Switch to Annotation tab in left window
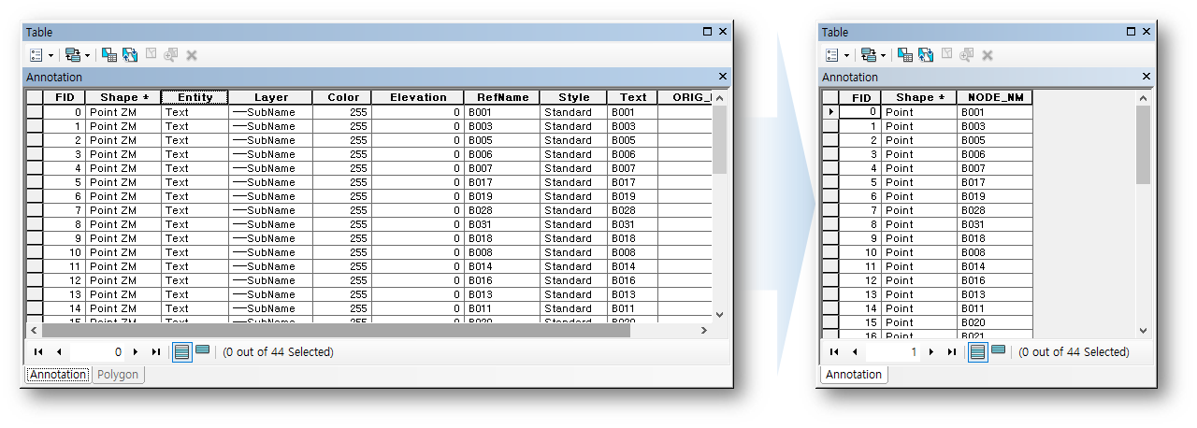Screen dimensions: 1197x428 tap(58, 375)
